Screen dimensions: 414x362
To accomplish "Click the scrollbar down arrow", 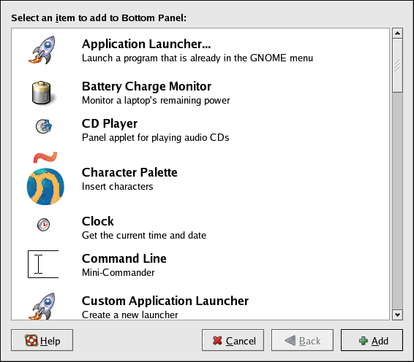I will click(x=397, y=315).
